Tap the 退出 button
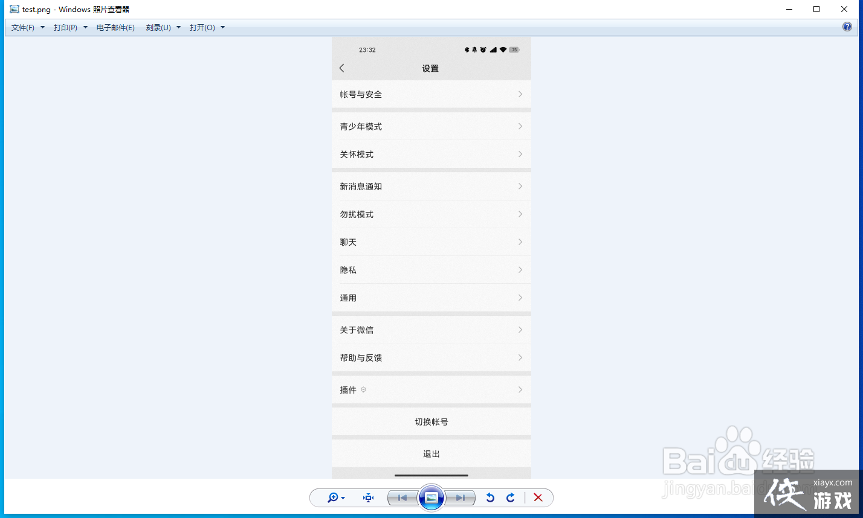 [431, 453]
